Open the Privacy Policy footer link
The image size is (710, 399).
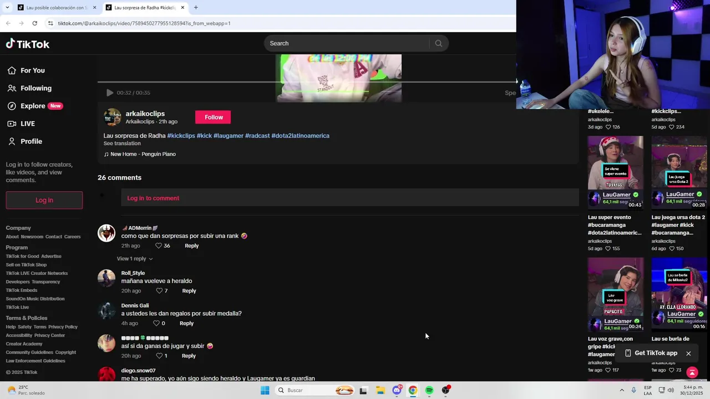[63, 327]
